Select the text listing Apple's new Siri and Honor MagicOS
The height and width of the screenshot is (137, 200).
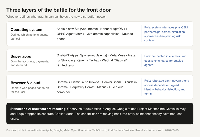pyautogui.click(x=95, y=34)
